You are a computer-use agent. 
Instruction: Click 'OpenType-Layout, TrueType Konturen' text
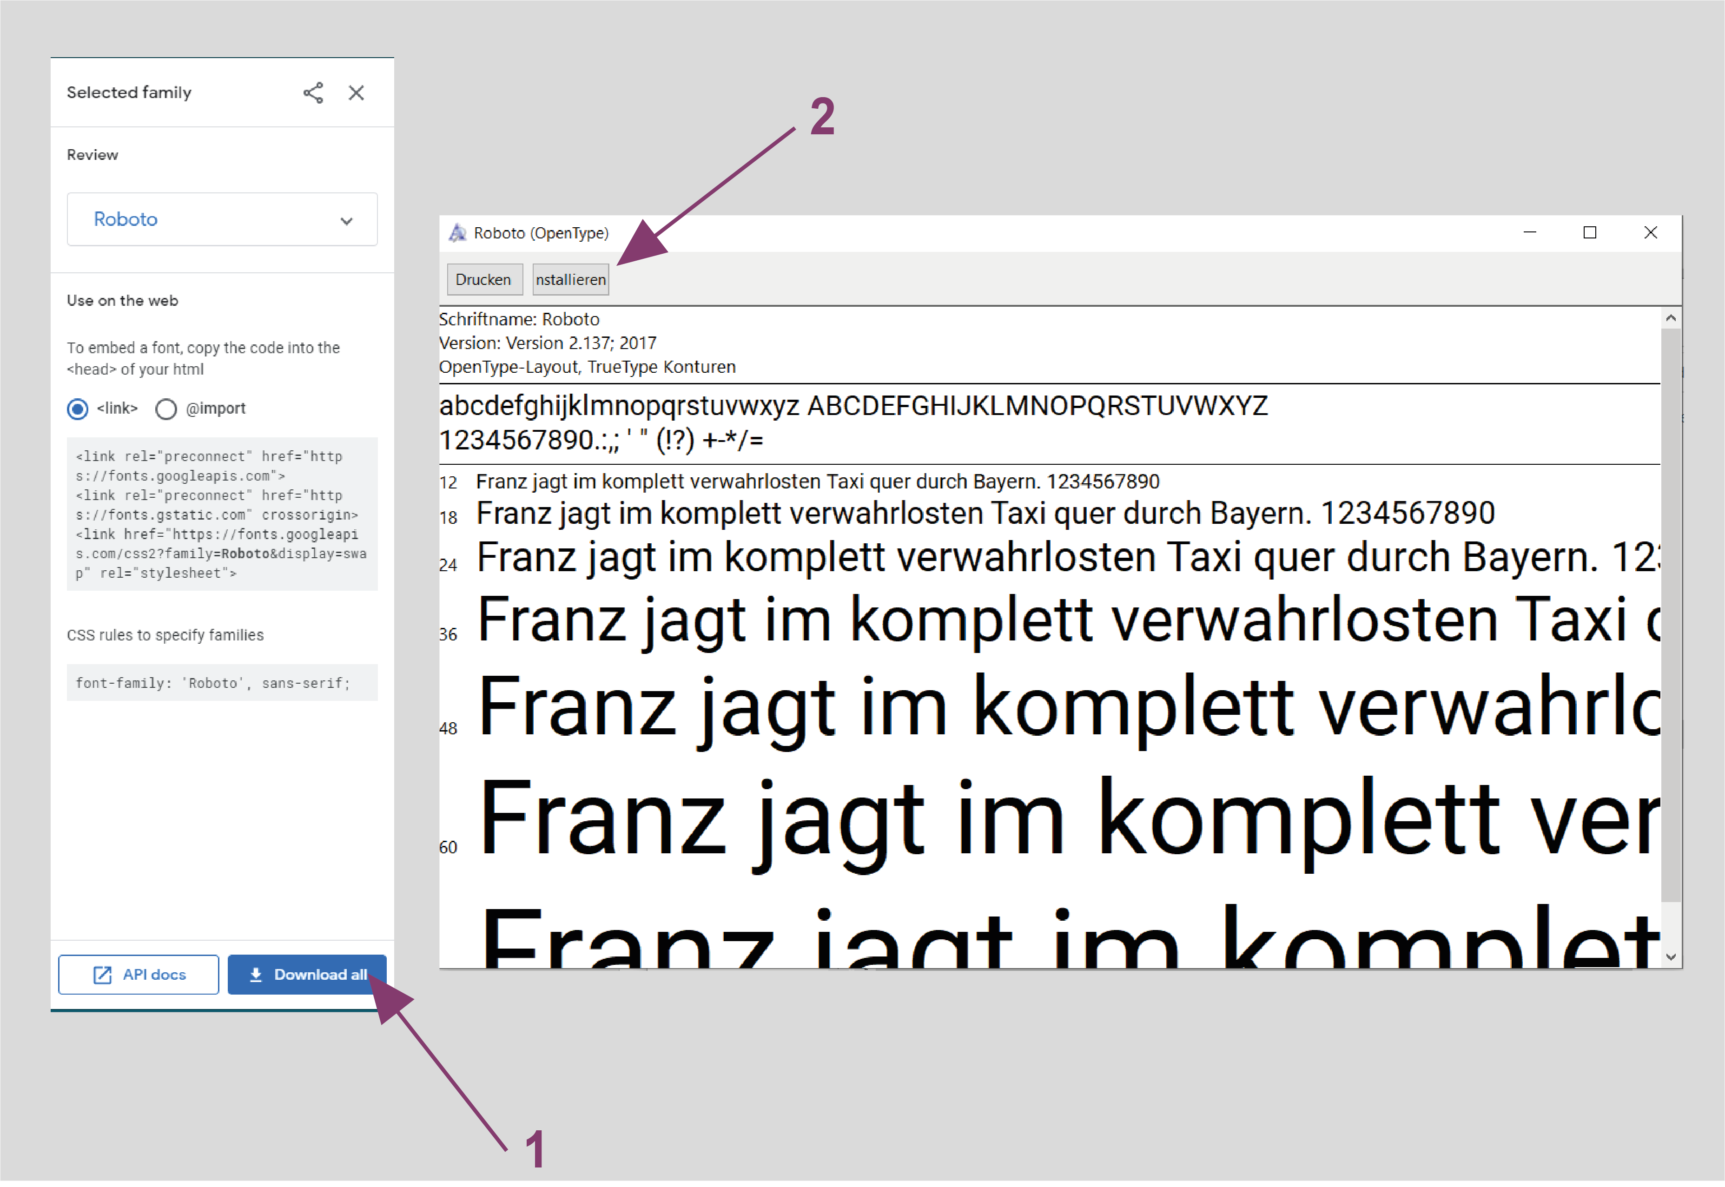point(588,368)
